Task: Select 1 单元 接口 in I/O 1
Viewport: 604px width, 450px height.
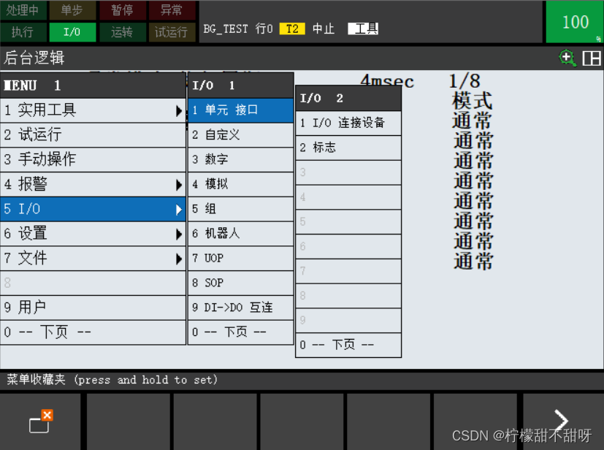Action: coord(241,110)
